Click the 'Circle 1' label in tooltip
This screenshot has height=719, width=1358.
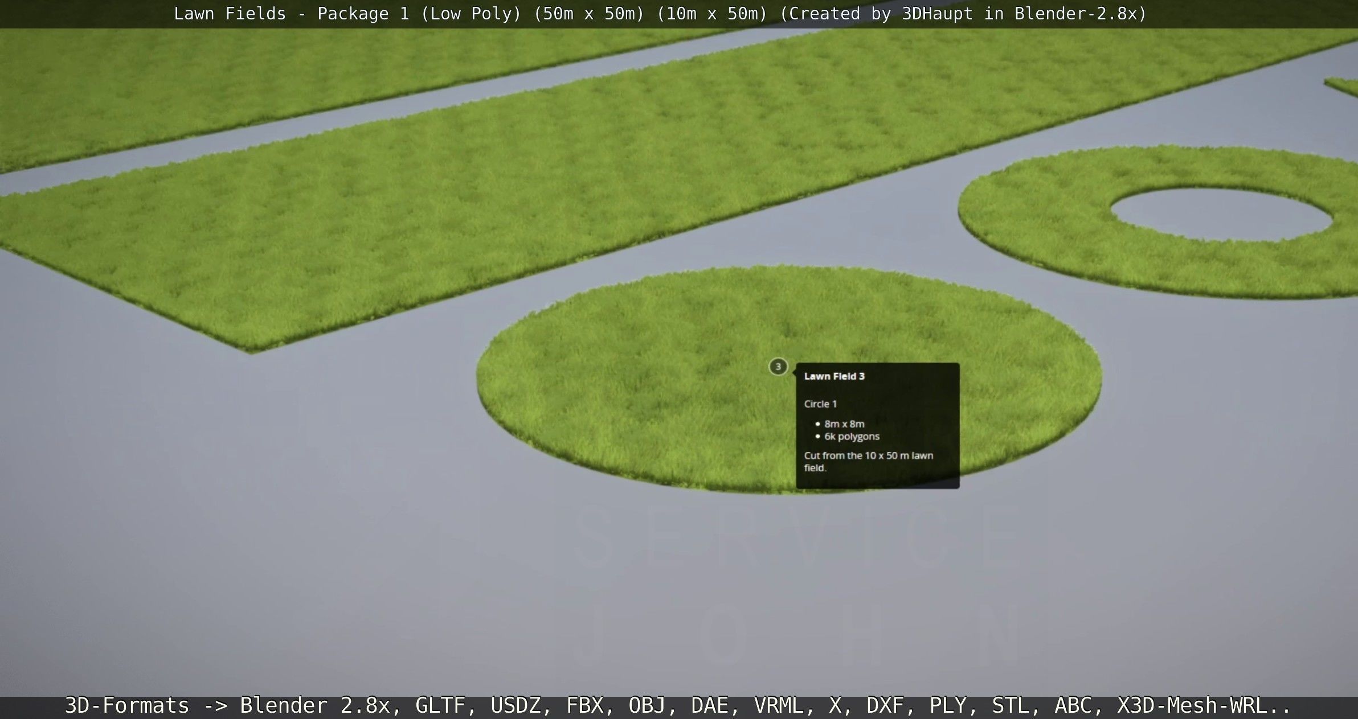pyautogui.click(x=820, y=404)
